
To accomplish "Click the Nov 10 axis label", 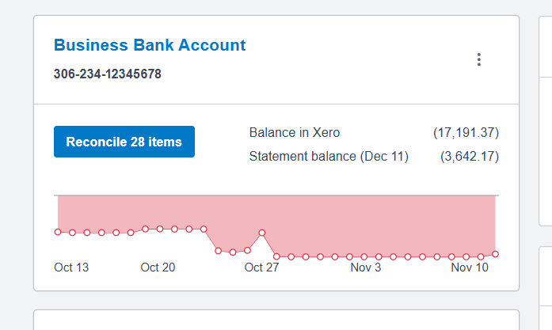I will coord(470,267).
